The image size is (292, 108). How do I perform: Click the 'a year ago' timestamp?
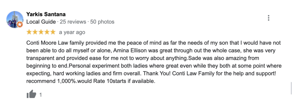72,32
